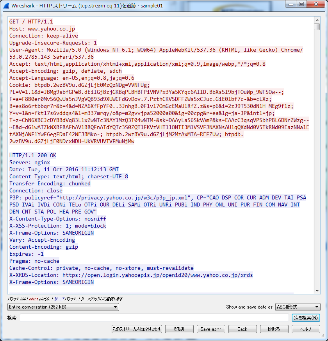Click the HTTP/1.1 200 OK response line
328x341 pixels.
pos(32,155)
